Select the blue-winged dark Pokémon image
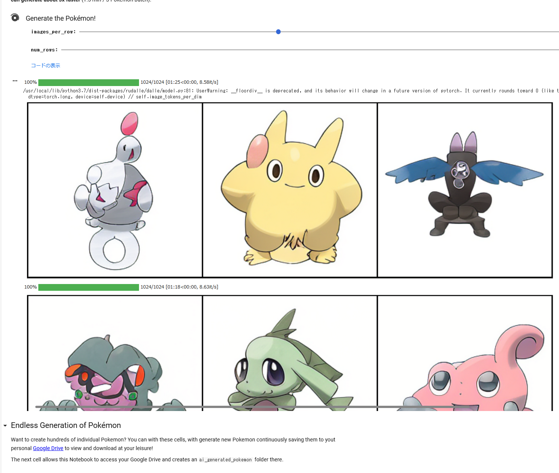The image size is (559, 473). [465, 190]
